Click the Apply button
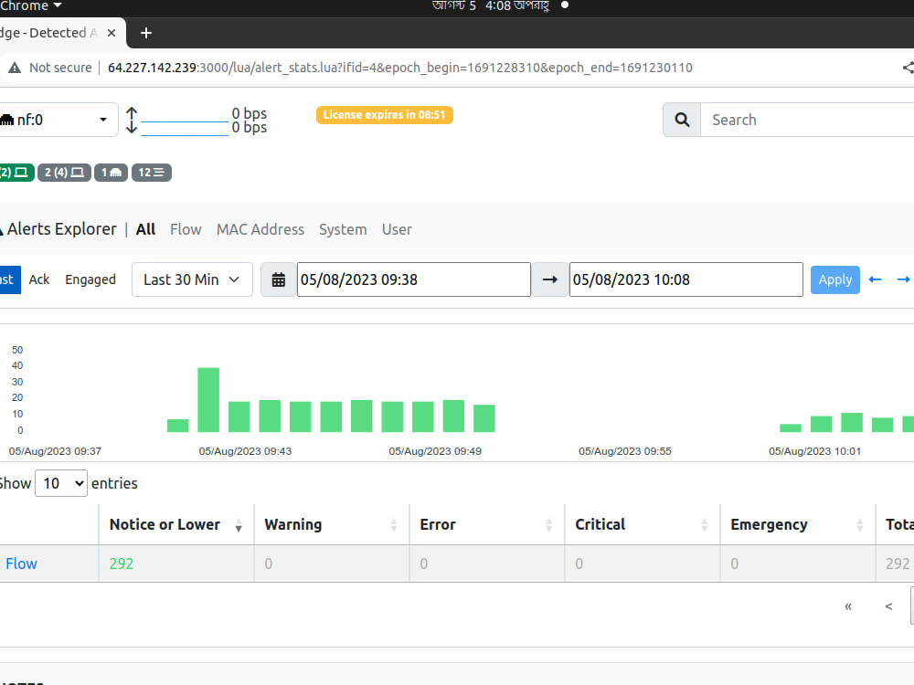Image resolution: width=914 pixels, height=685 pixels. click(x=834, y=279)
